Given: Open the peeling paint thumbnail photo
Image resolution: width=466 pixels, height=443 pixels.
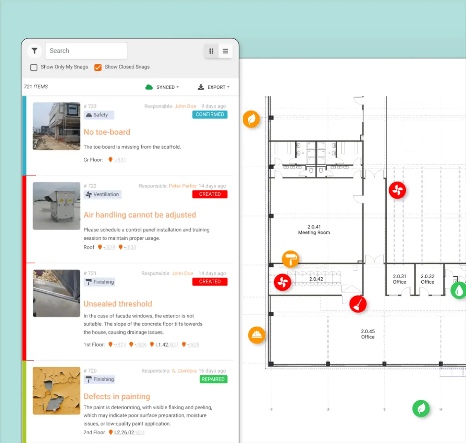Looking at the screenshot, I should tap(56, 390).
